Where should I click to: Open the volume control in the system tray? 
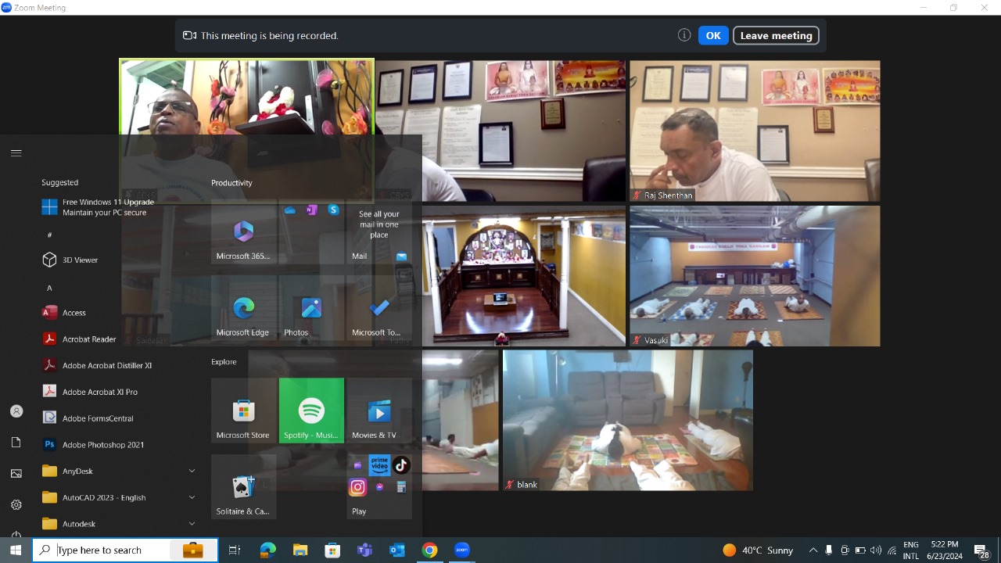876,550
